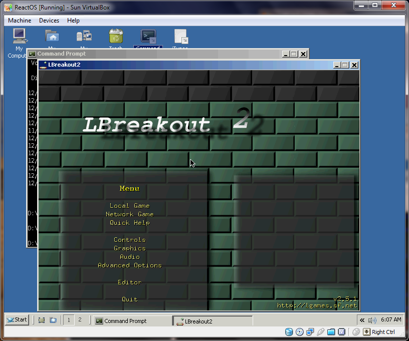Open Advanced Options in LBreakout2 menu
Screen dimensions: 409x341
click(129, 265)
